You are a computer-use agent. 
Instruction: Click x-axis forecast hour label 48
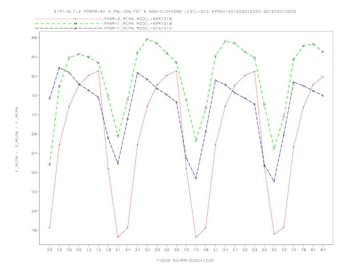pyautogui.click(x=206, y=250)
